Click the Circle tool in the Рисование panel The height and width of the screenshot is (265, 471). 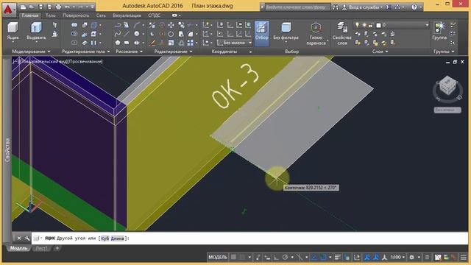(x=137, y=34)
